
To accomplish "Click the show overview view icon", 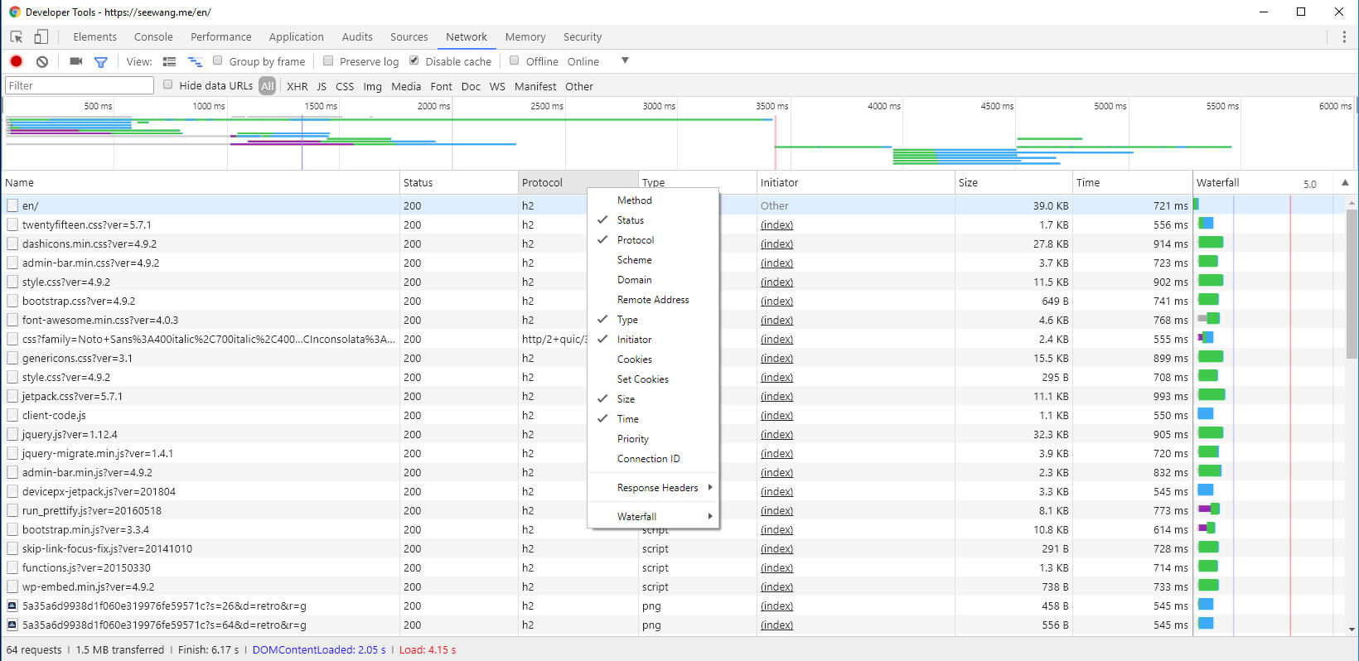I will (x=195, y=62).
